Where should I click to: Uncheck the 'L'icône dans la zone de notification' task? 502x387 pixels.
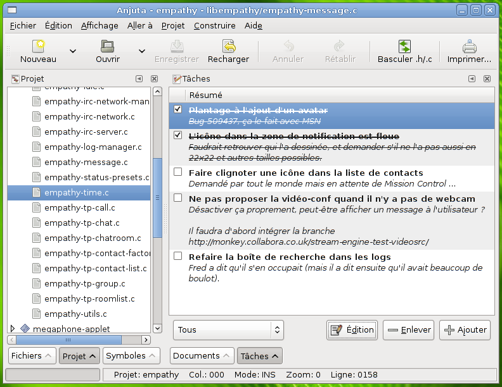click(x=178, y=135)
